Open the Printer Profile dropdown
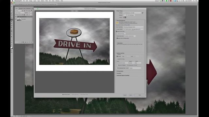 (x=133, y=29)
